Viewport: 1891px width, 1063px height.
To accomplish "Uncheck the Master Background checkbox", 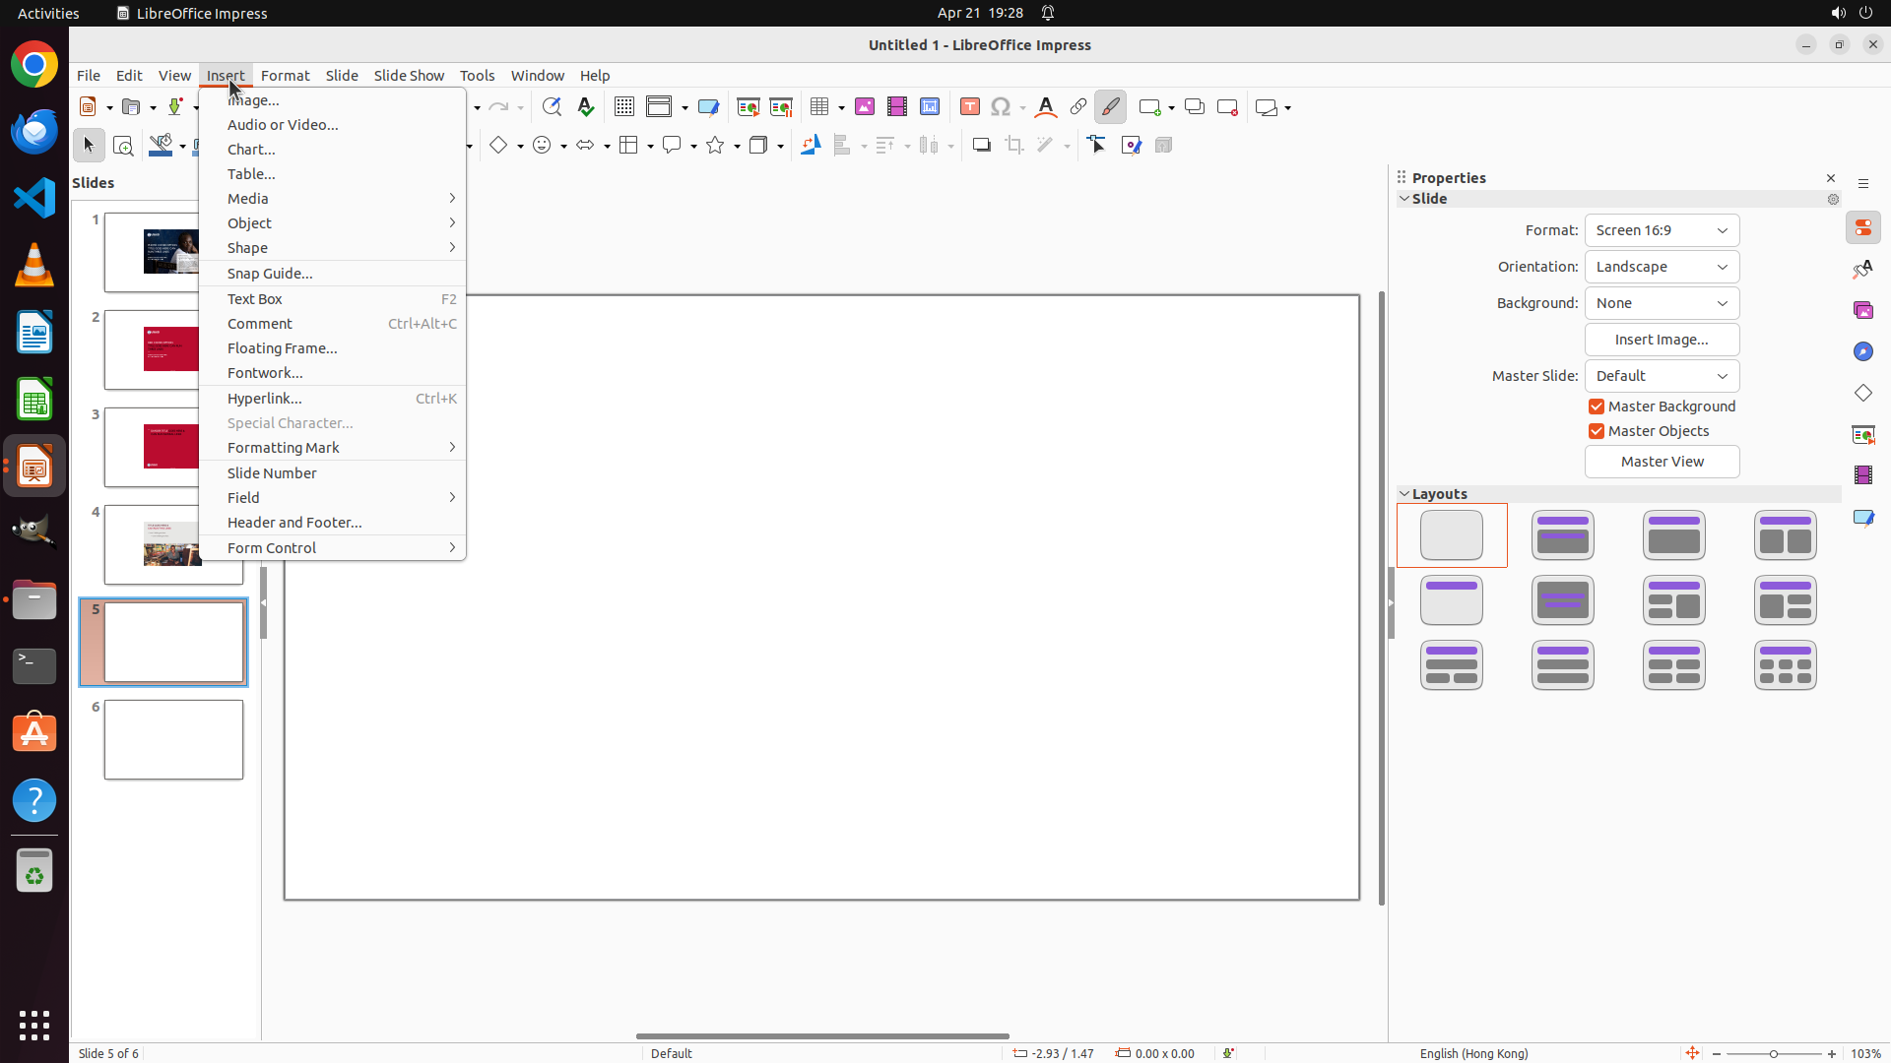I will point(1597,406).
